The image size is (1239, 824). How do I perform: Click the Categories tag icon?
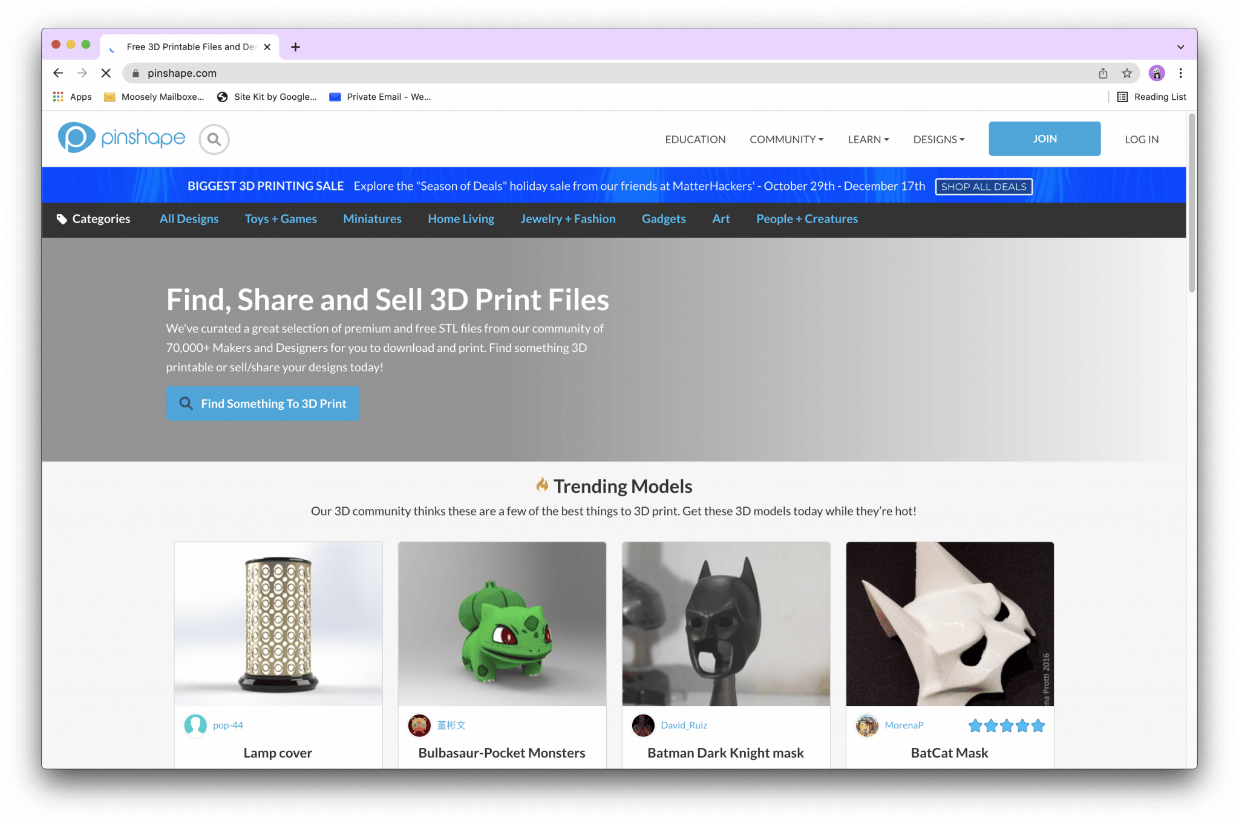(x=61, y=219)
